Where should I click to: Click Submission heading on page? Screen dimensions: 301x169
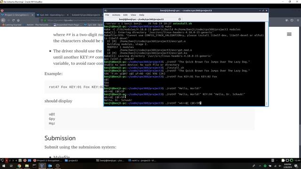[x=60, y=138]
